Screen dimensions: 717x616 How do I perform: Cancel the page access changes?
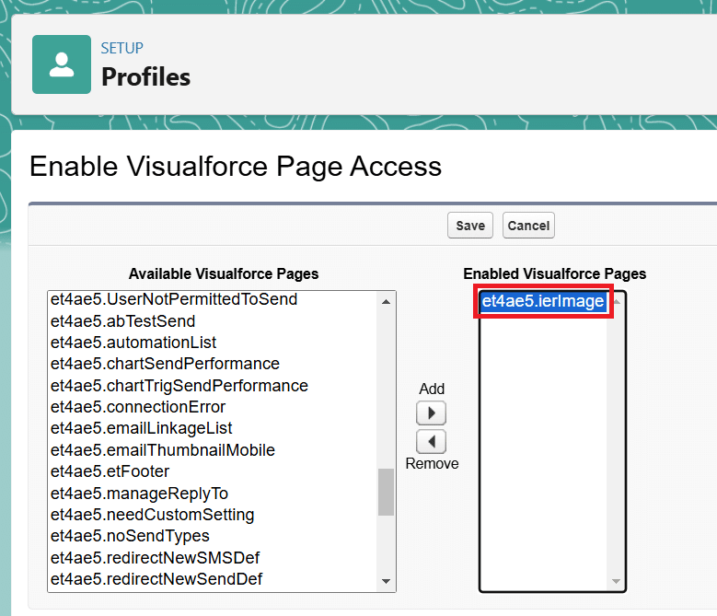pyautogui.click(x=528, y=225)
